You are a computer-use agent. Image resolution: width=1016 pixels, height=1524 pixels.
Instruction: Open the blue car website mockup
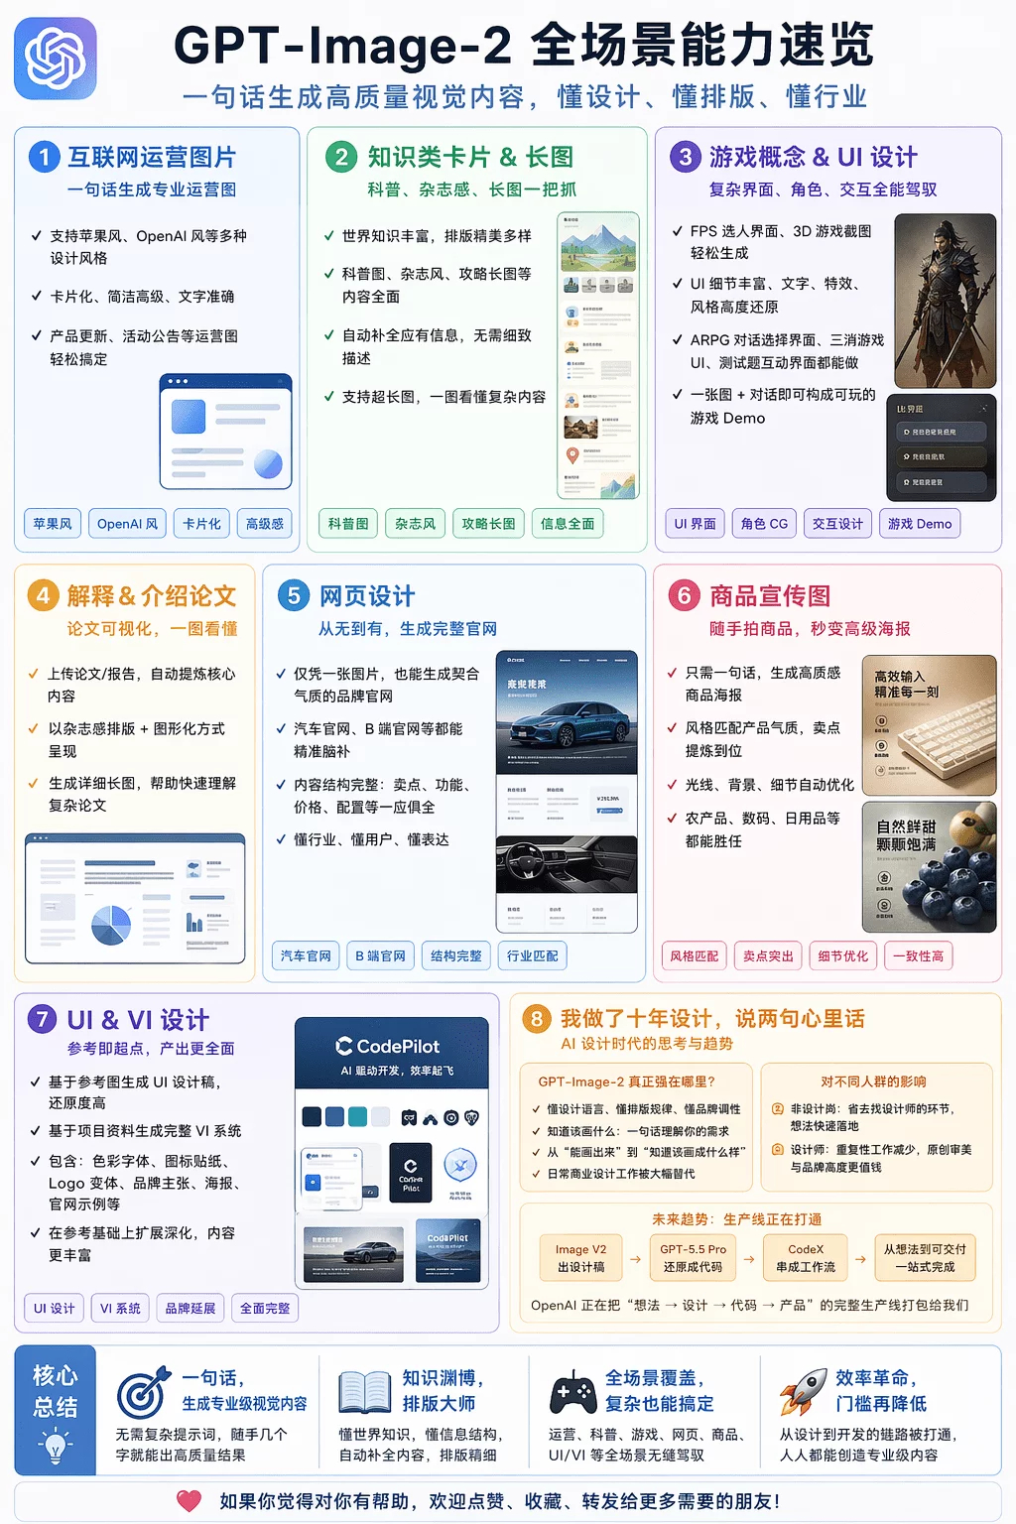tap(567, 791)
